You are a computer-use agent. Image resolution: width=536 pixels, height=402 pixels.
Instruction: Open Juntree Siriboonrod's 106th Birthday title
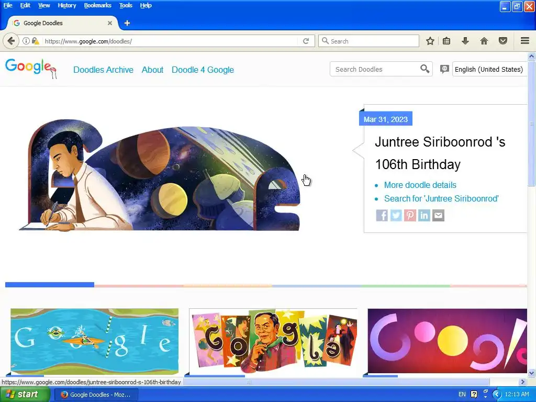[440, 153]
